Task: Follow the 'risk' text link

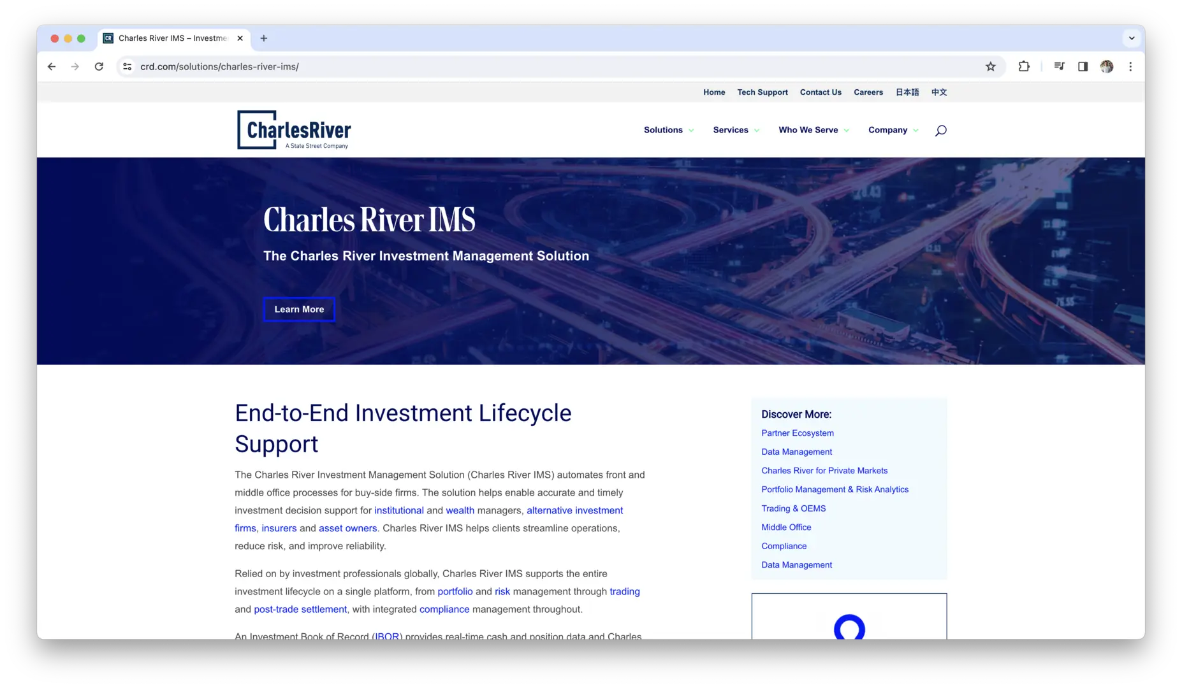Action: coord(502,591)
